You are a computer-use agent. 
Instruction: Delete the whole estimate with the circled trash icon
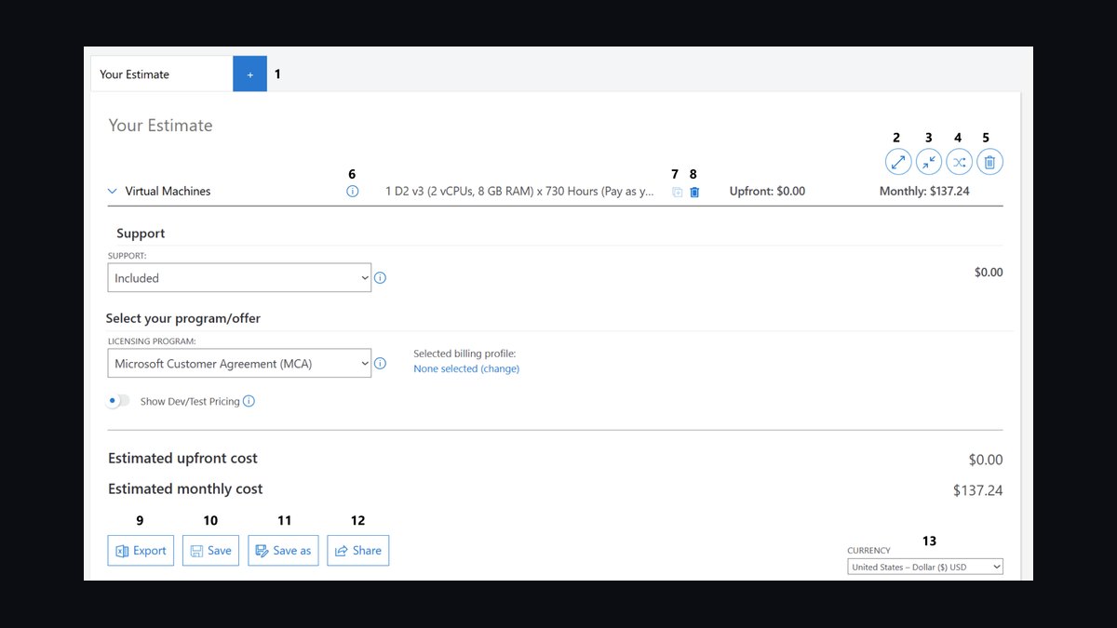click(989, 162)
